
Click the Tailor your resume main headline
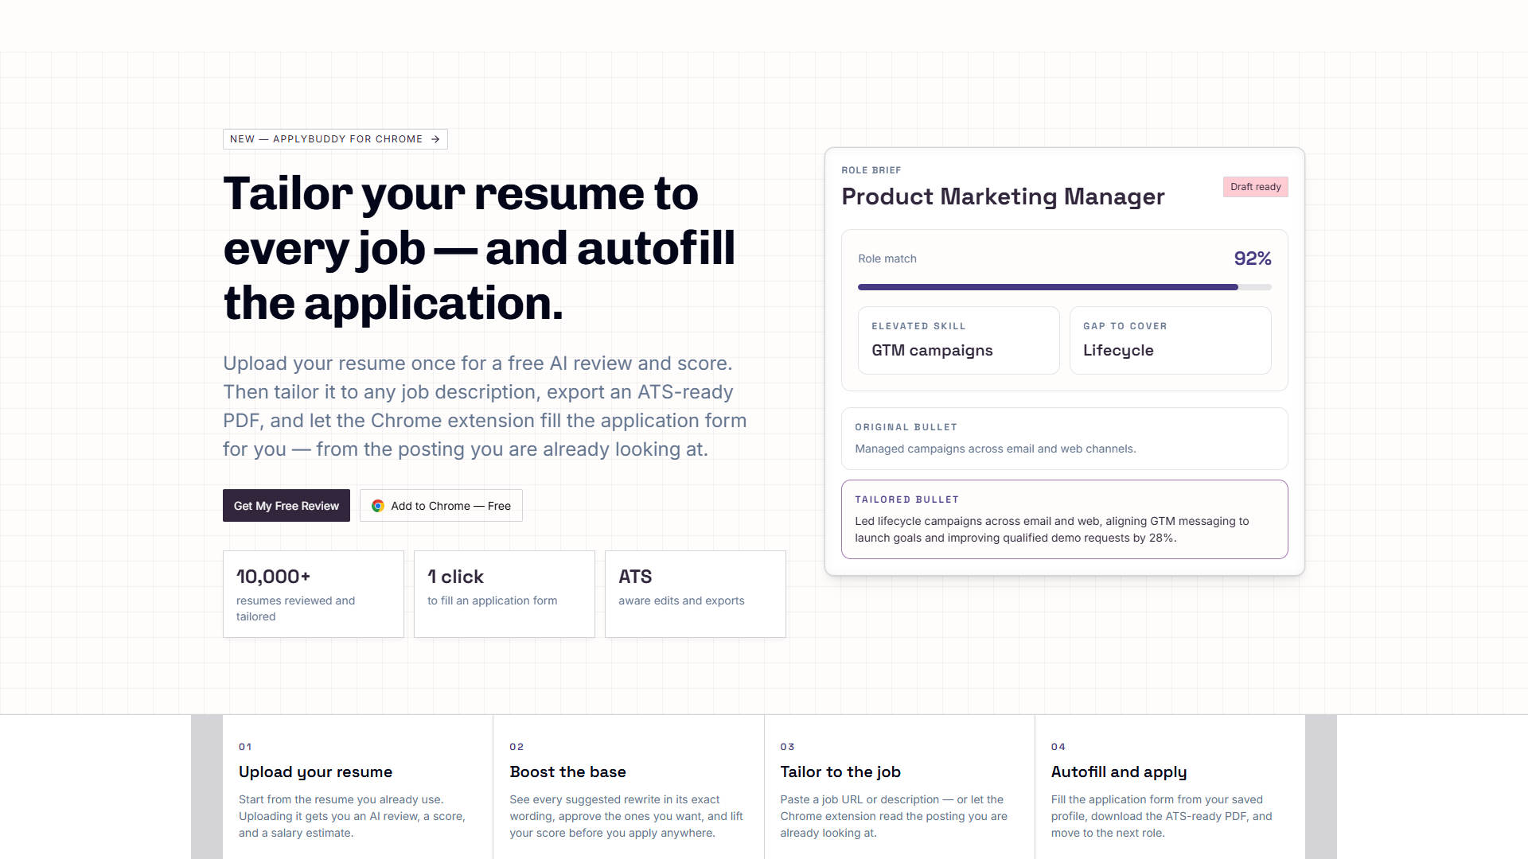point(479,248)
